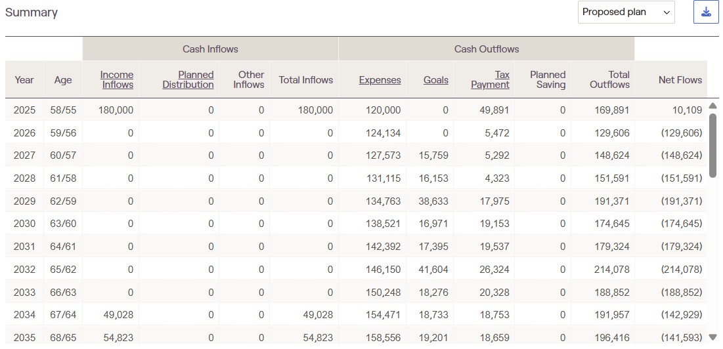Click the download icon button
723x349 pixels.
[706, 12]
